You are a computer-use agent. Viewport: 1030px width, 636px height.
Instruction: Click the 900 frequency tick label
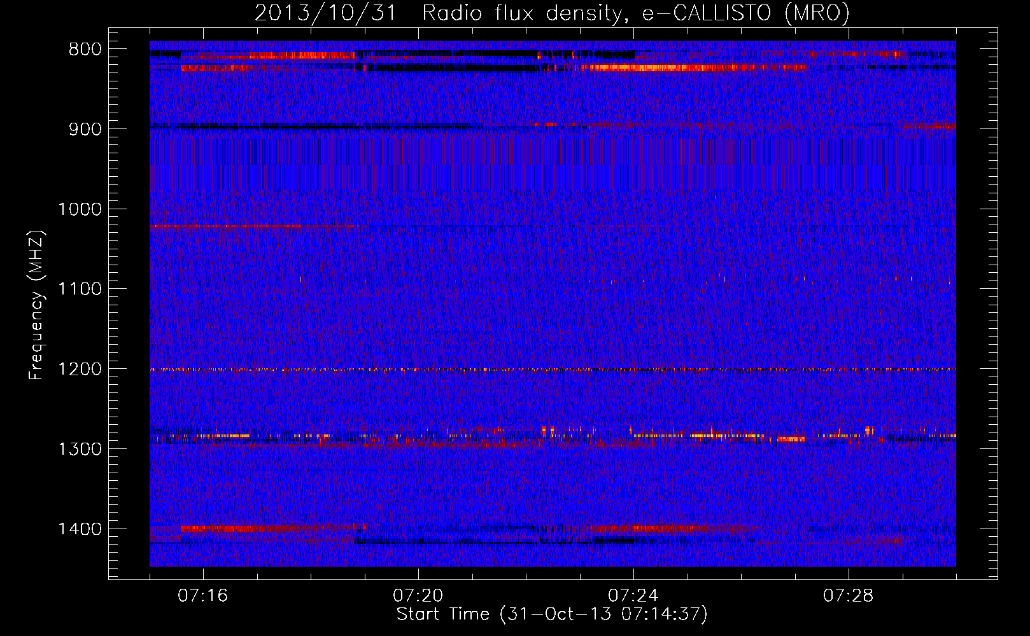click(x=85, y=129)
